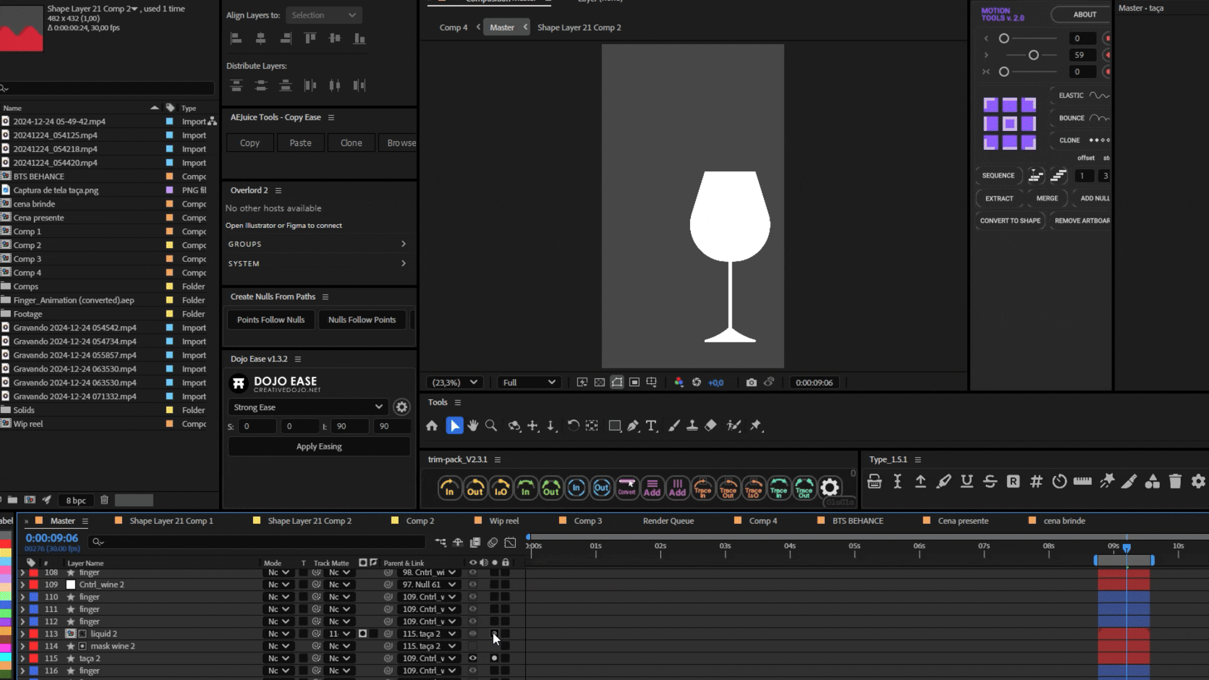Click the orange trim Out icon

pyautogui.click(x=475, y=488)
